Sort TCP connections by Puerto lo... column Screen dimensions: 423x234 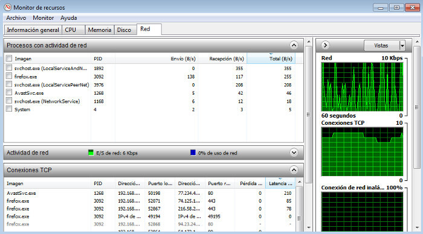(160, 183)
